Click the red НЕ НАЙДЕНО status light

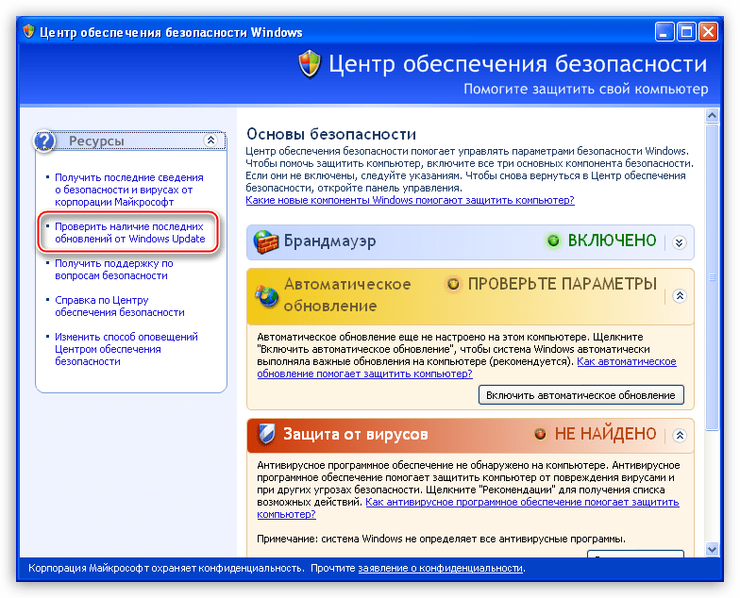pos(540,434)
